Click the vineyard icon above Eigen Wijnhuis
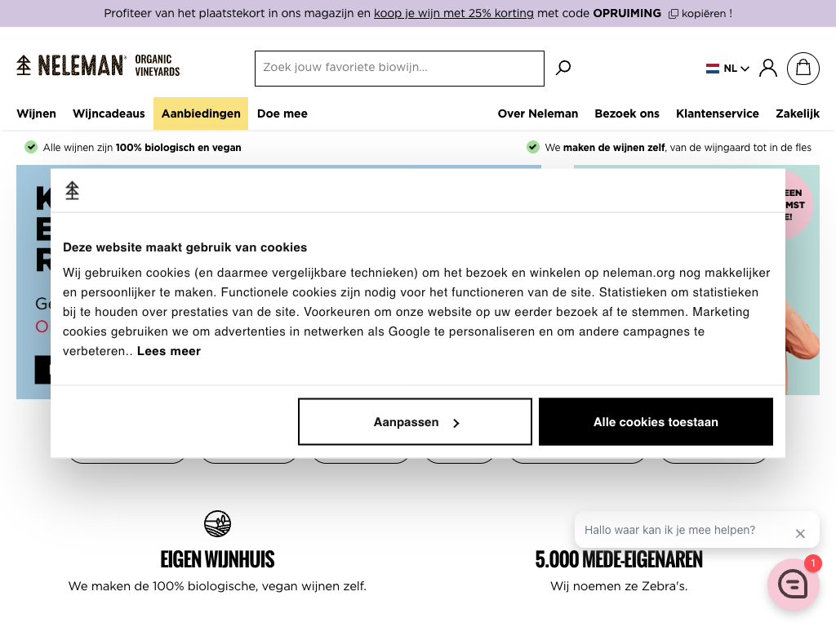Viewport: 836px width, 627px height. click(217, 523)
